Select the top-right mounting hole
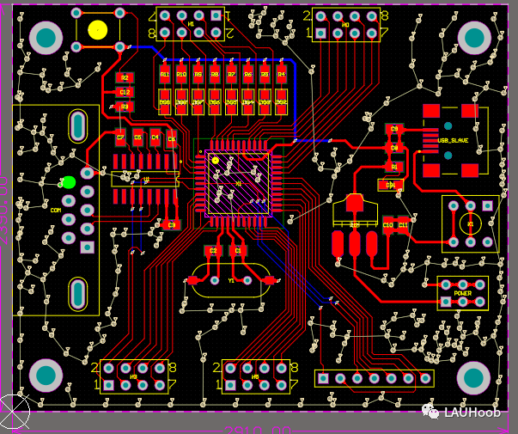Screen dimensions: 518x434 (x=474, y=38)
